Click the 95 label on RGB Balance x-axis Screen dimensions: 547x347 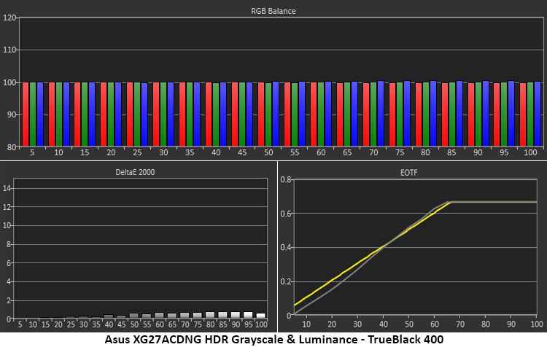tap(504, 152)
